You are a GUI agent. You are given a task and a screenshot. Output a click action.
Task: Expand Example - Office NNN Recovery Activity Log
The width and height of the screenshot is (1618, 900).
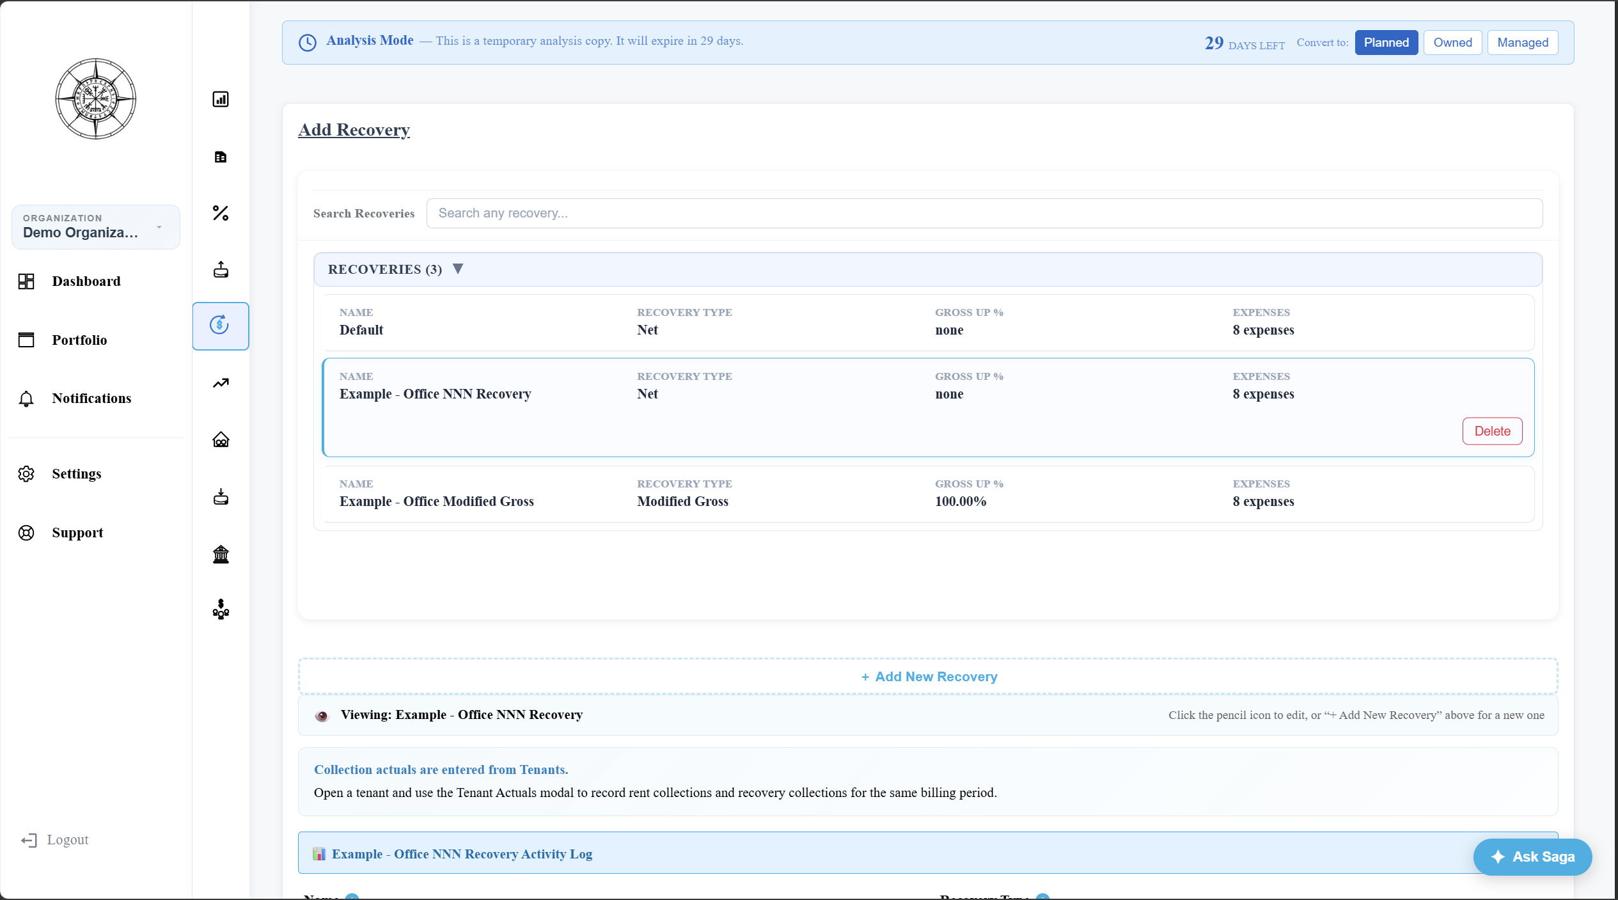click(928, 853)
